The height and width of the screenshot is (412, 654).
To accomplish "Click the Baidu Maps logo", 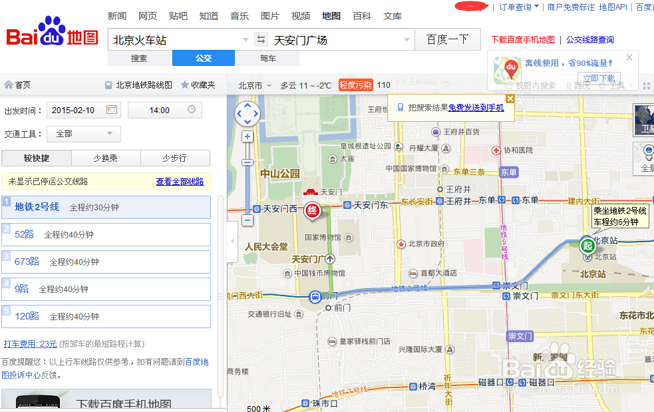I will 52,32.
